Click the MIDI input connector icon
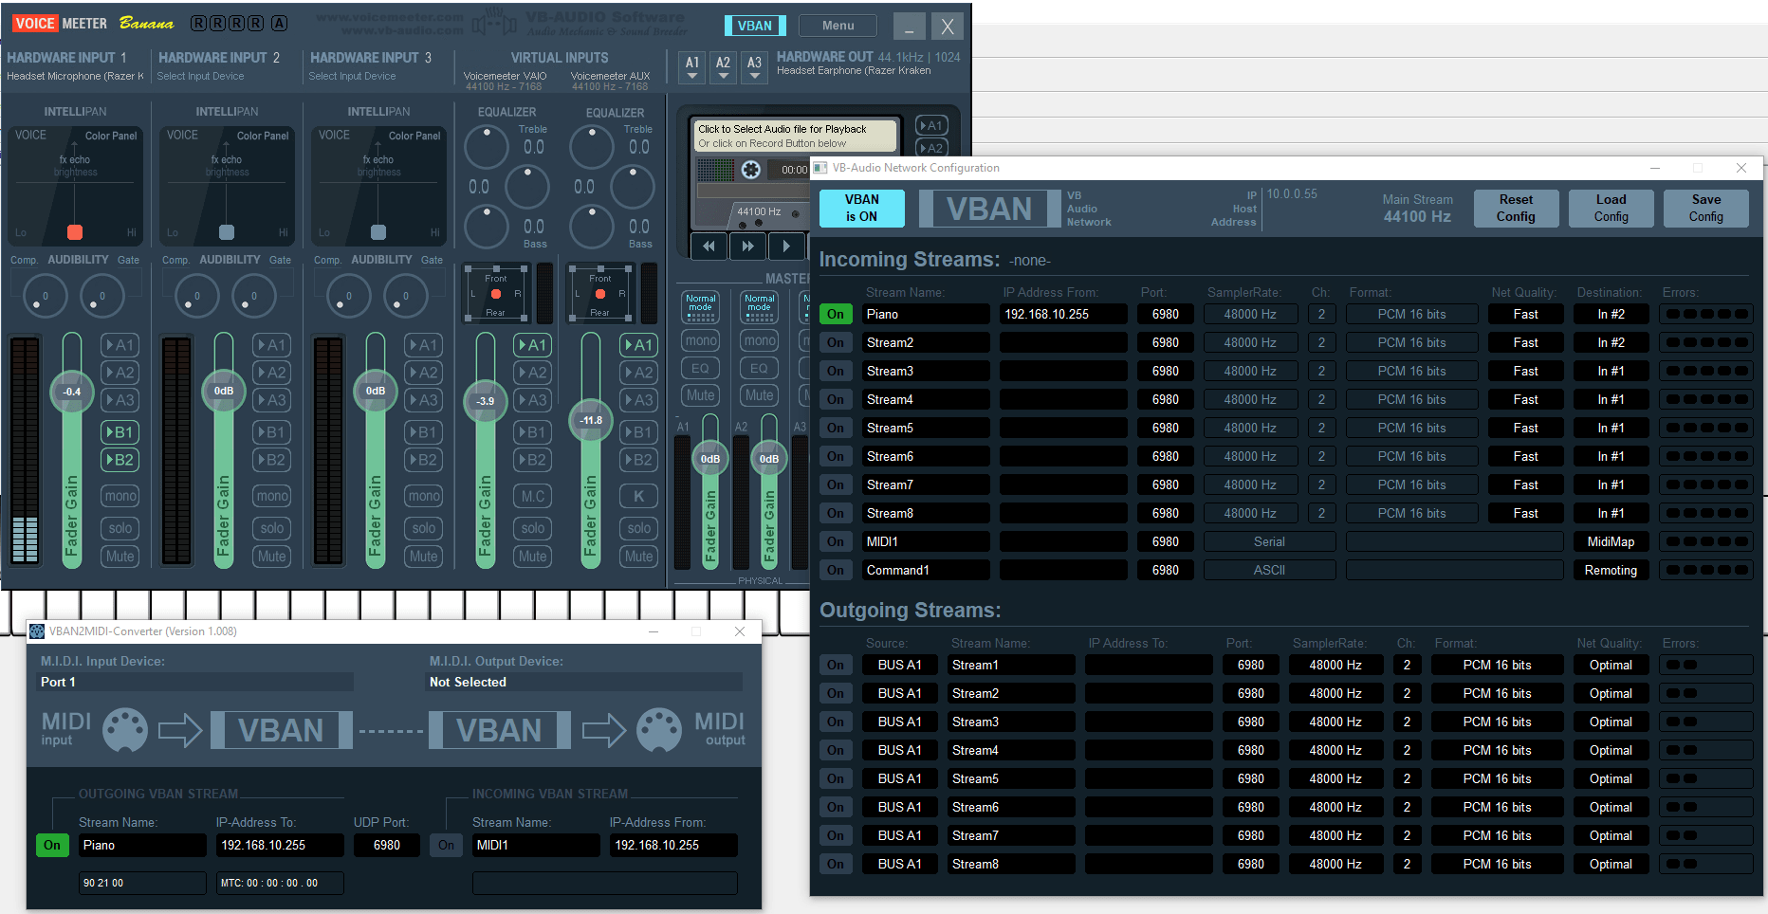This screenshot has height=914, width=1768. pos(124,730)
